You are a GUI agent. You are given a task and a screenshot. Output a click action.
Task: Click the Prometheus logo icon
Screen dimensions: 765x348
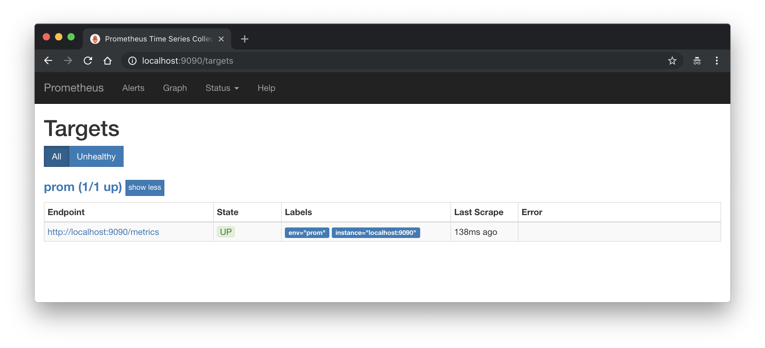point(96,39)
